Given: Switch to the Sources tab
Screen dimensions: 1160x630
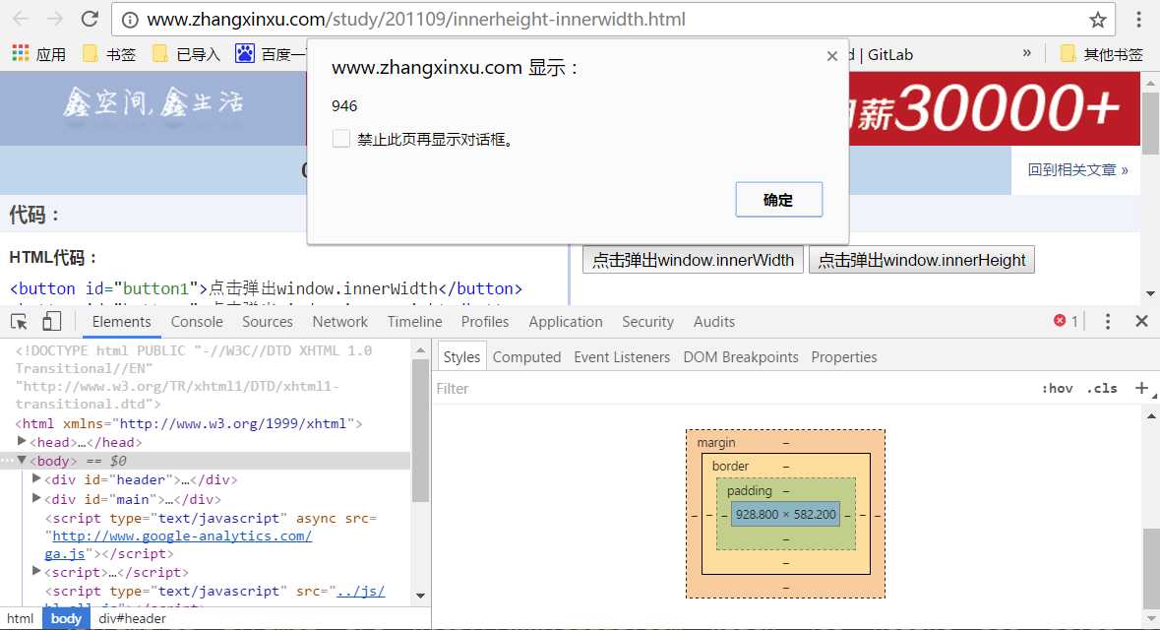Looking at the screenshot, I should (267, 322).
